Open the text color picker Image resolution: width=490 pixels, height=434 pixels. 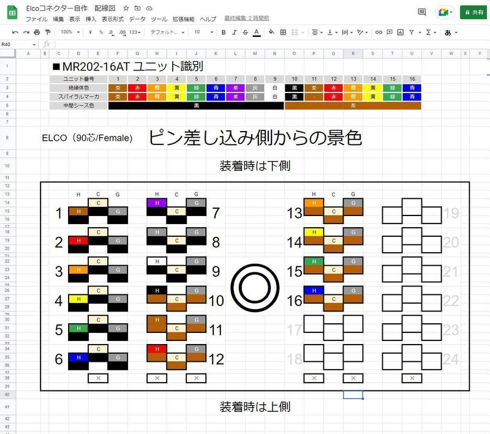click(x=257, y=32)
